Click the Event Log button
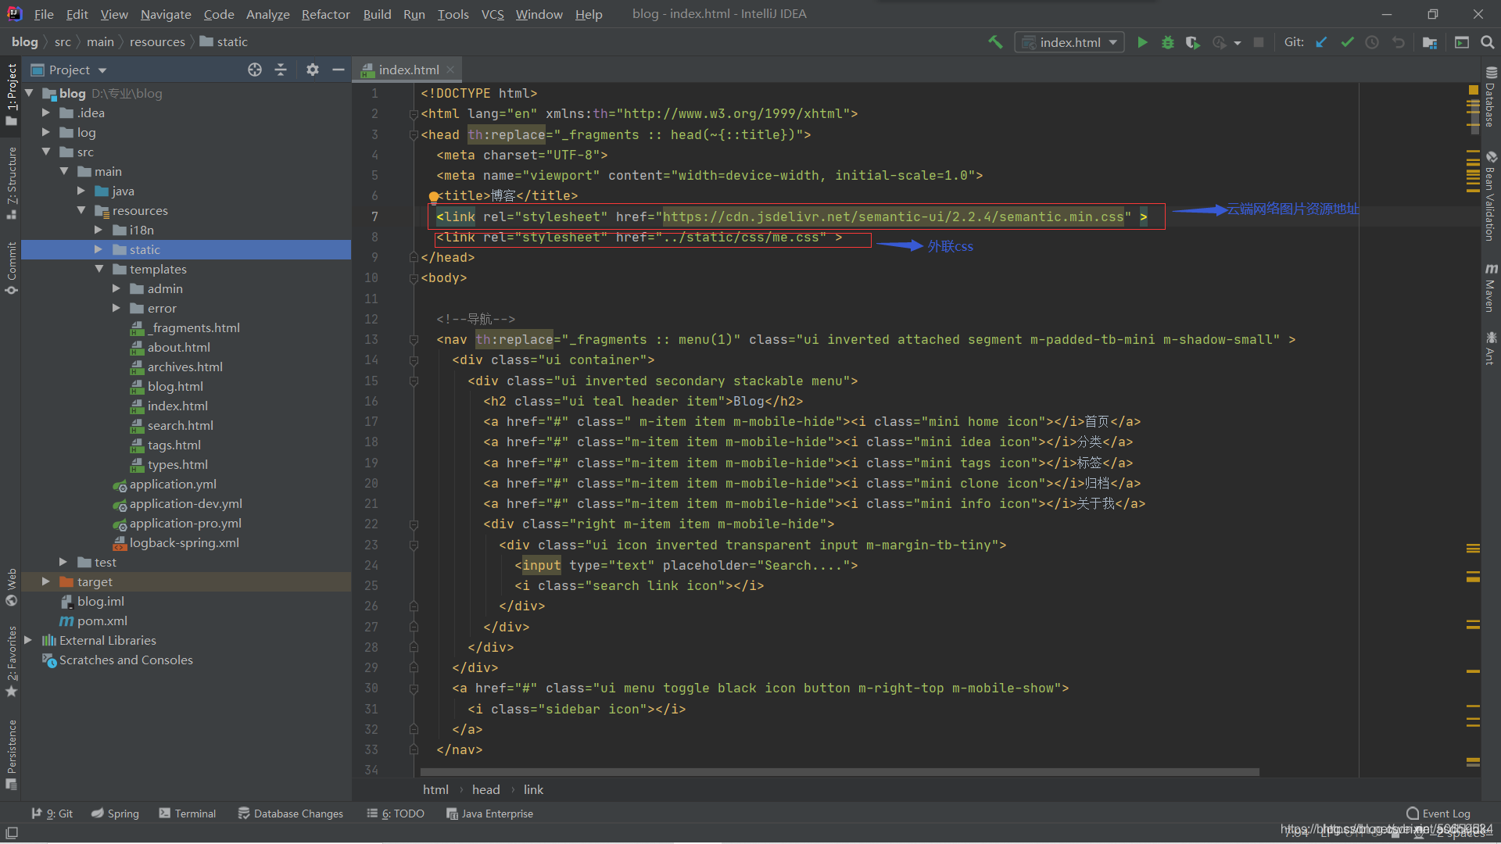 [1449, 813]
